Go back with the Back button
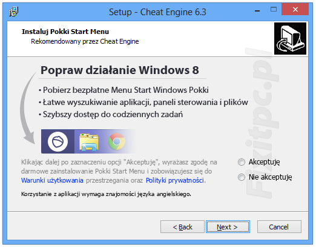Screen dimensions: 316x247 point(182,227)
